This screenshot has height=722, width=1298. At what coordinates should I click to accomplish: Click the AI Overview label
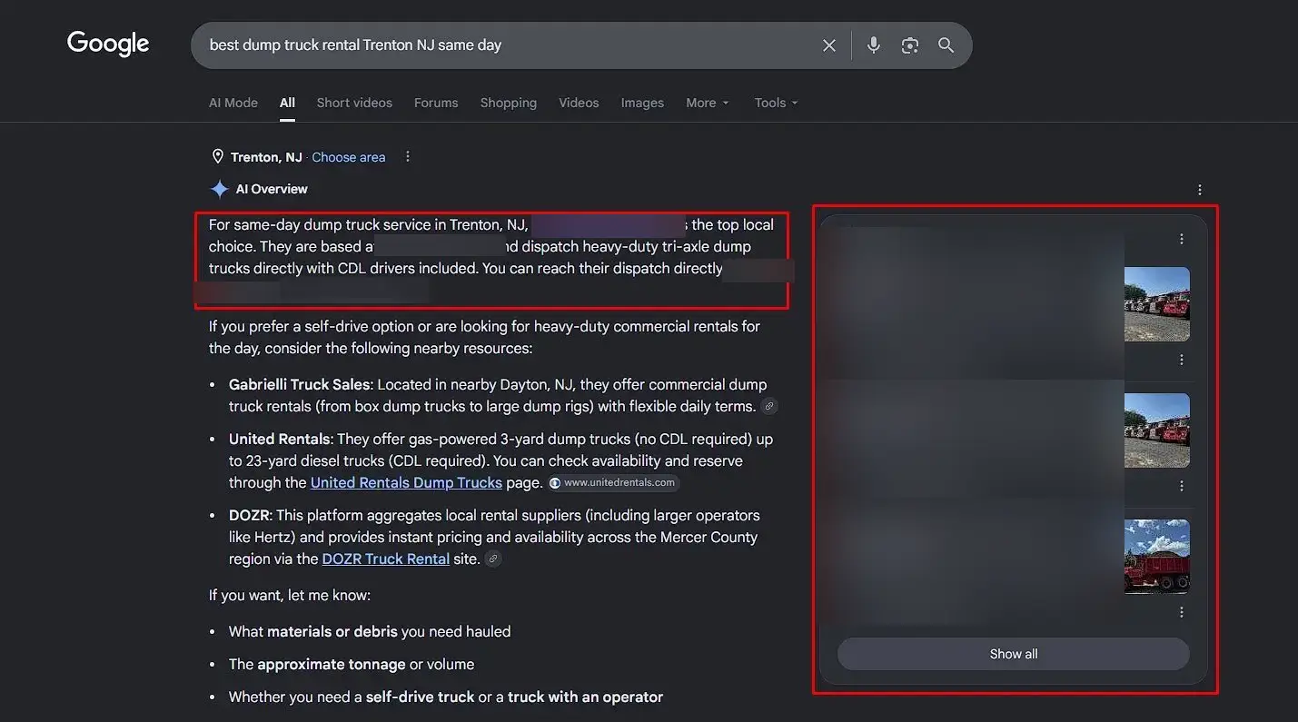point(272,189)
